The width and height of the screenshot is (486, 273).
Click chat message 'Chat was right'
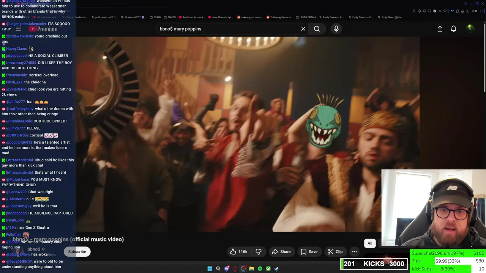pos(41,192)
